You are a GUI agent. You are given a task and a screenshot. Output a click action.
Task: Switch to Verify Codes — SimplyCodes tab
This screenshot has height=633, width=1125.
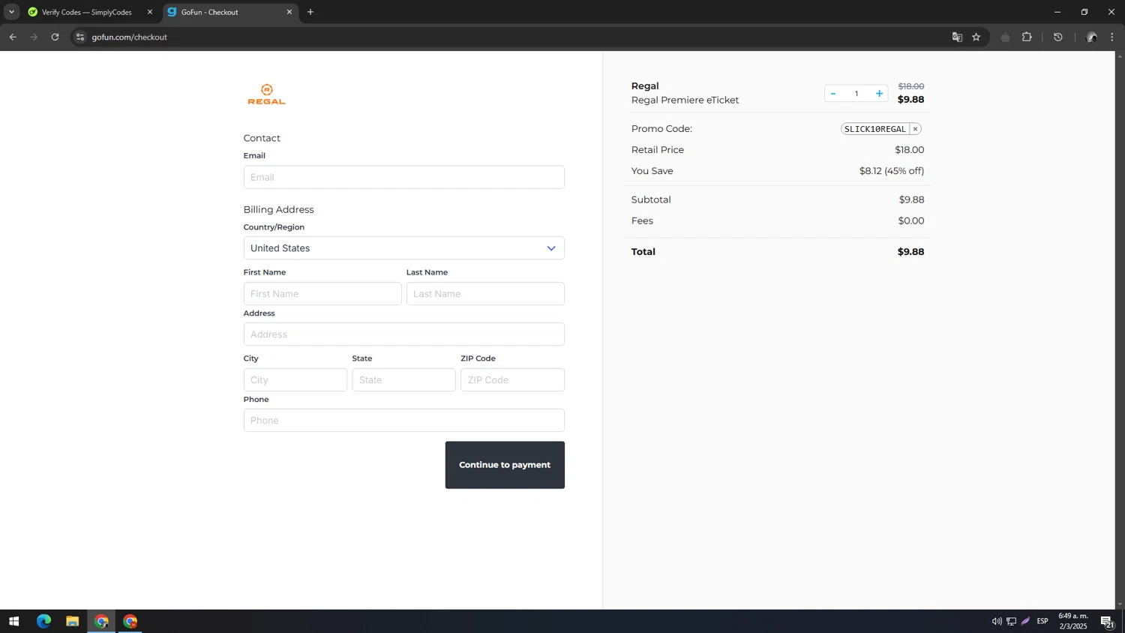(86, 12)
